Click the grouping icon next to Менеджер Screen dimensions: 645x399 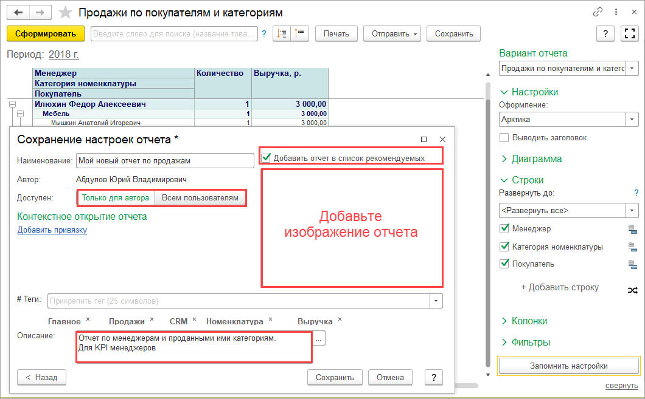pyautogui.click(x=633, y=229)
